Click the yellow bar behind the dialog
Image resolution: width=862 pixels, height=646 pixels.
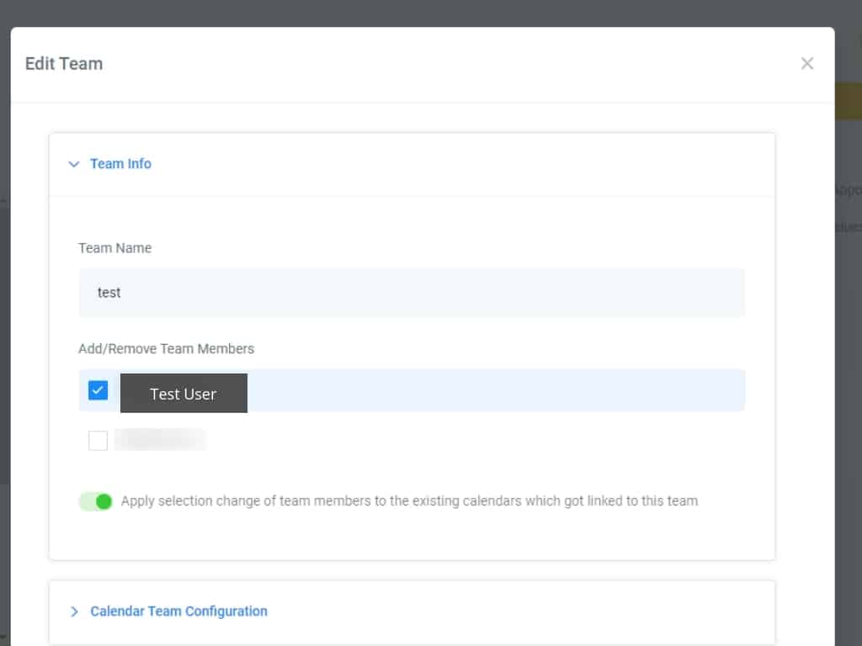click(848, 101)
